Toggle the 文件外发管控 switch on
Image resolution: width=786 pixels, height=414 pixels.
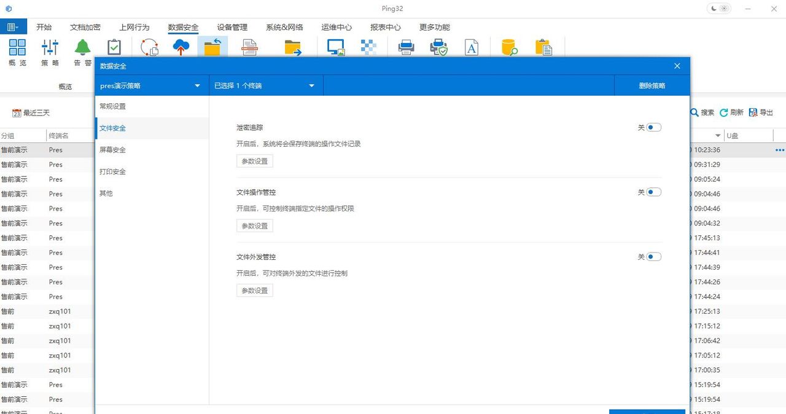pos(653,256)
